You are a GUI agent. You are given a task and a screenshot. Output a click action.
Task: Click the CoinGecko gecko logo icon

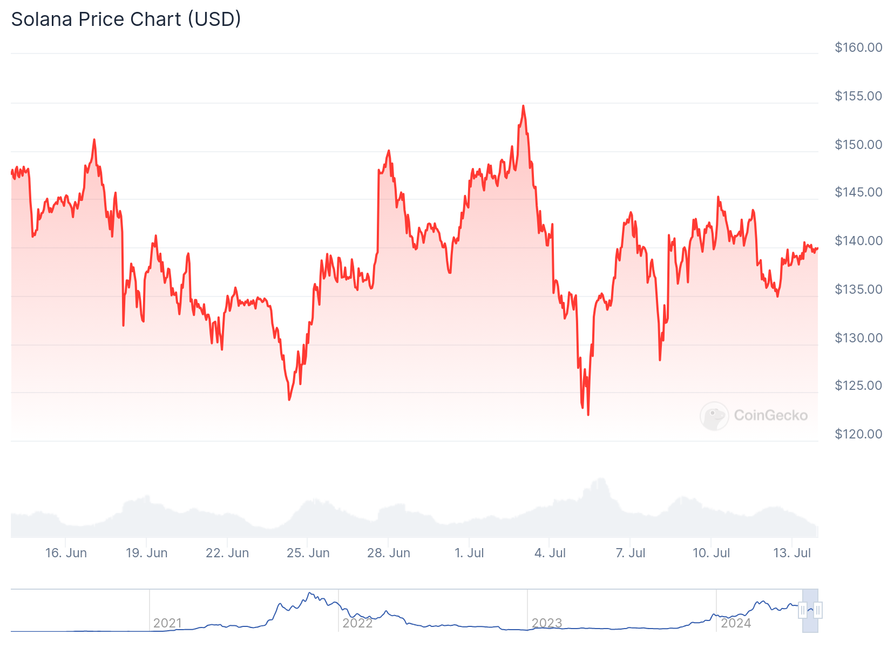(x=714, y=416)
